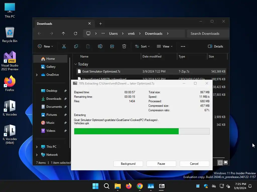Image resolution: width=257 pixels, height=192 pixels.
Task: Click the File Explorer taskbar icon
Action: (118, 186)
